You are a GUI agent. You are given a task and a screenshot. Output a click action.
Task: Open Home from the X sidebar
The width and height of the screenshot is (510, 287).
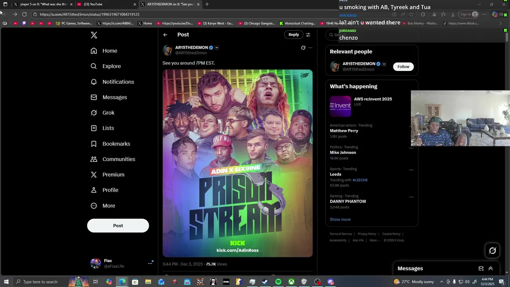104,51
